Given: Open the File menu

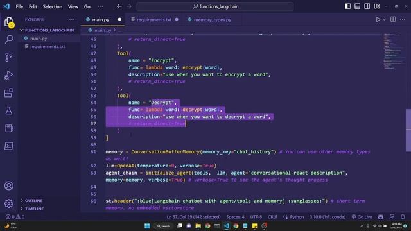Looking at the screenshot, I should tap(19, 6).
